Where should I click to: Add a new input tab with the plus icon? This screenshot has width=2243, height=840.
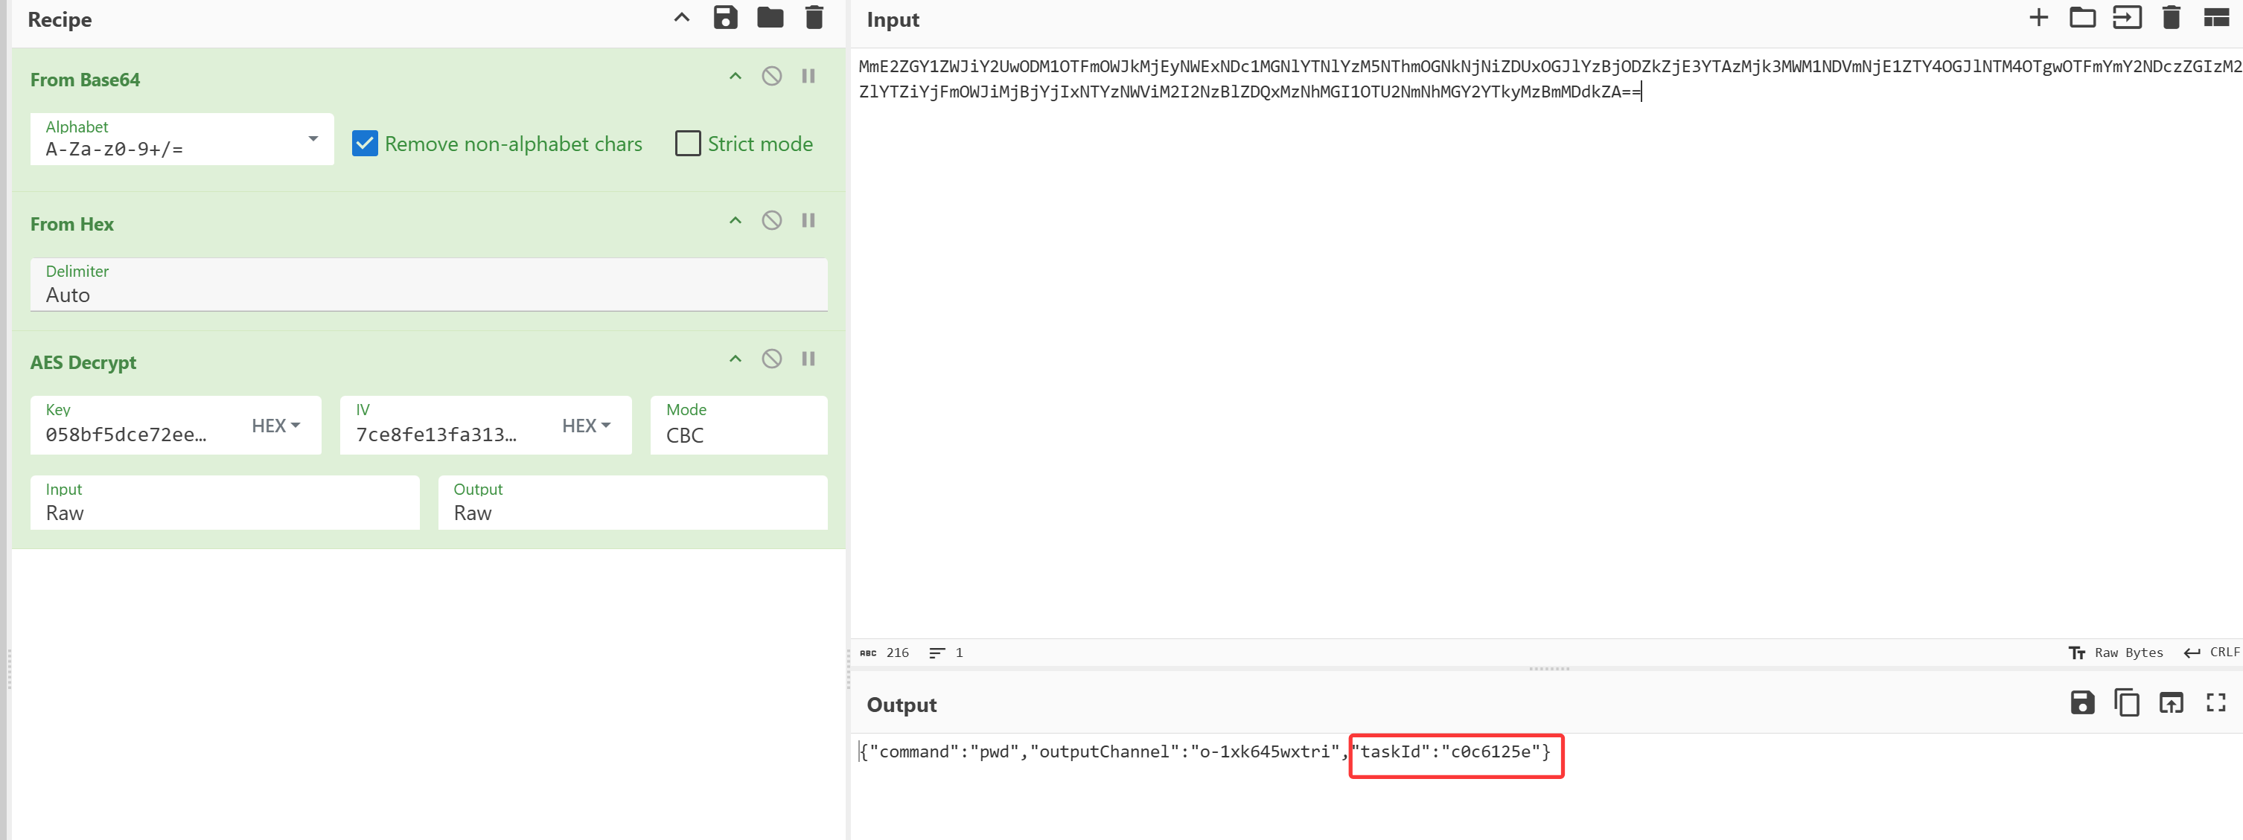pos(2038,17)
